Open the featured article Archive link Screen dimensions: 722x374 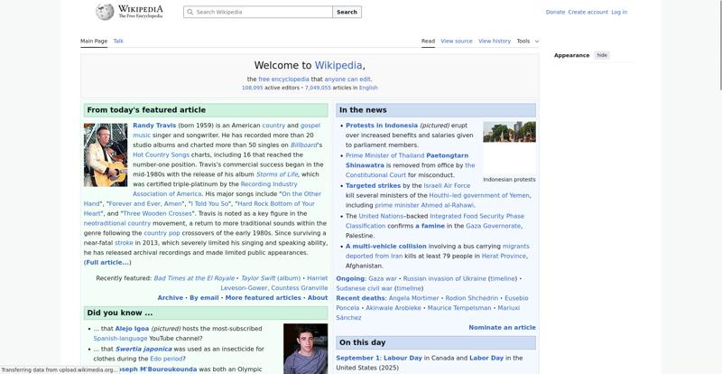tap(170, 298)
